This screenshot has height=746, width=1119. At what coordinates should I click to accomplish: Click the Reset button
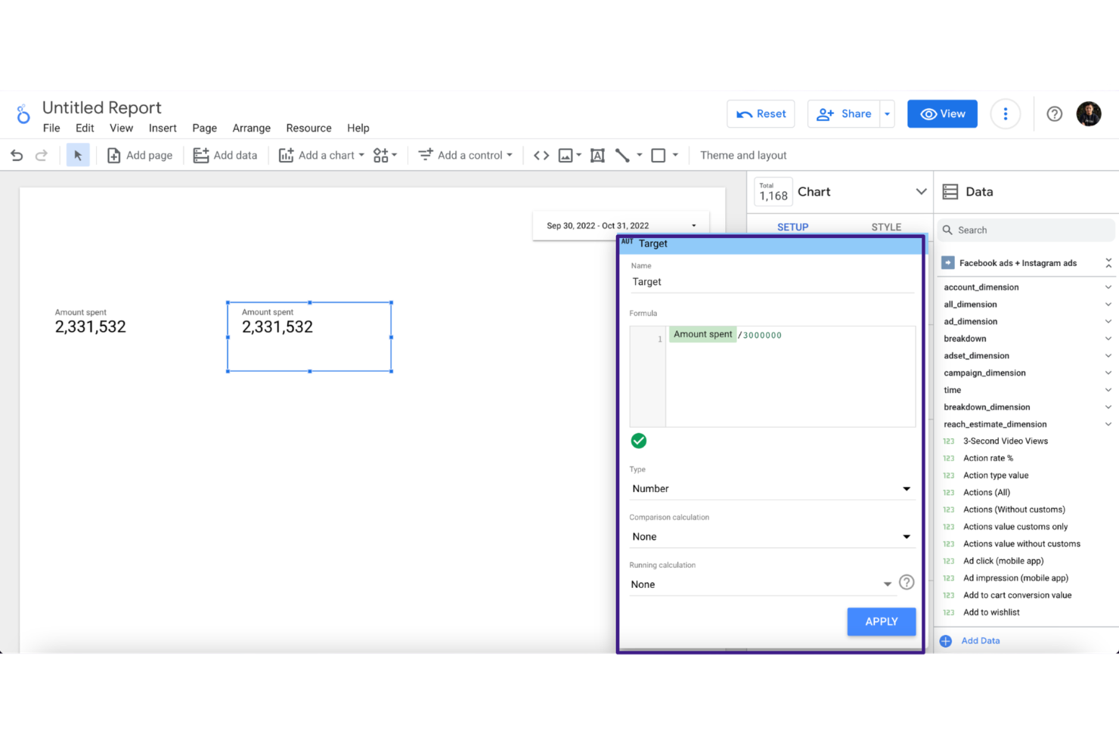point(761,113)
